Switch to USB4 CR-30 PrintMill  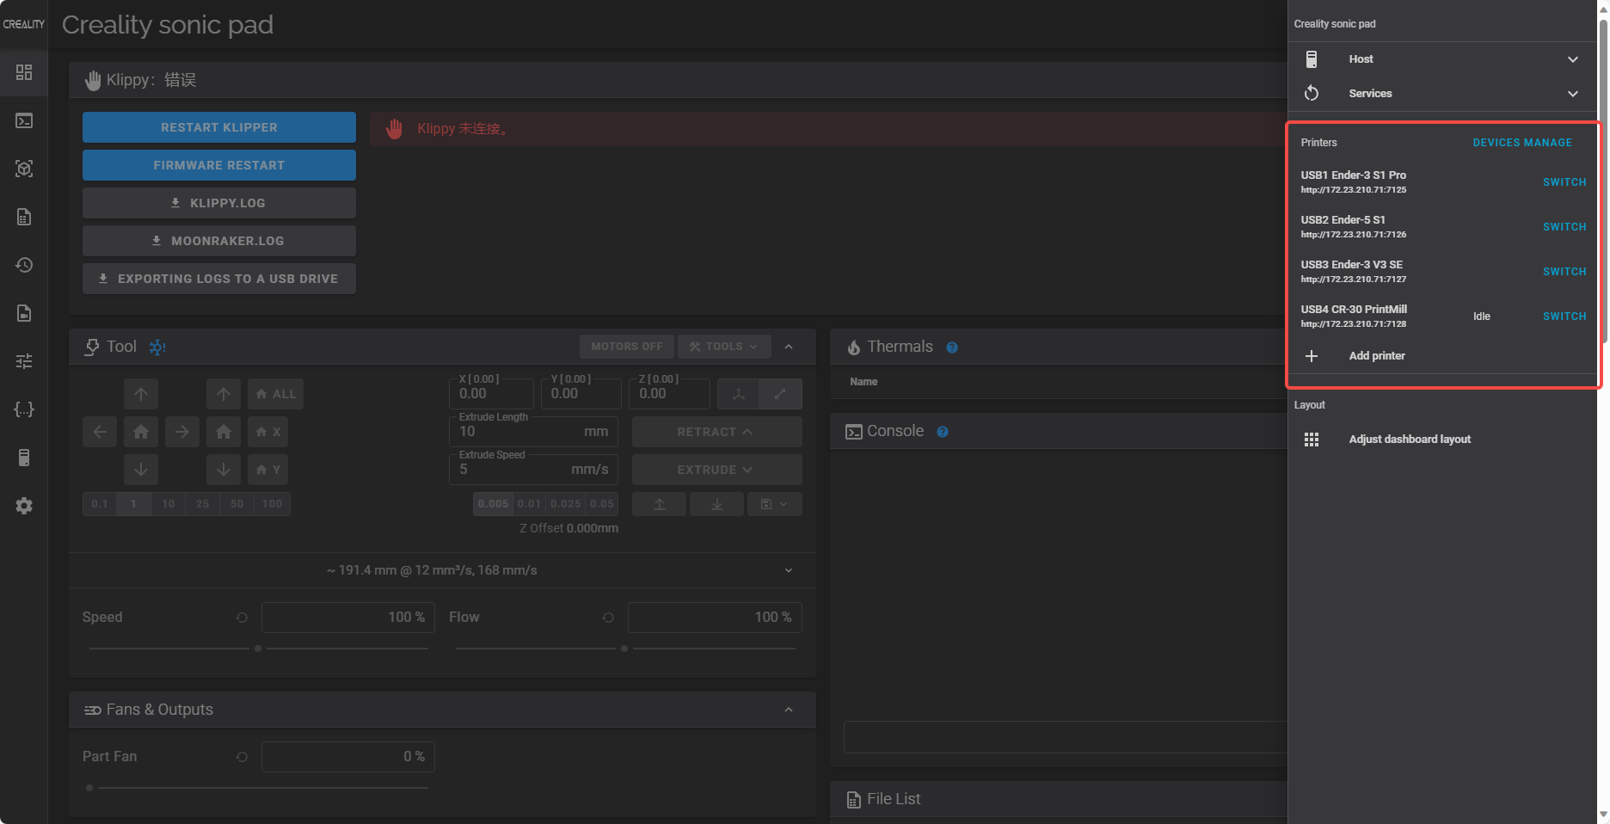1564,317
